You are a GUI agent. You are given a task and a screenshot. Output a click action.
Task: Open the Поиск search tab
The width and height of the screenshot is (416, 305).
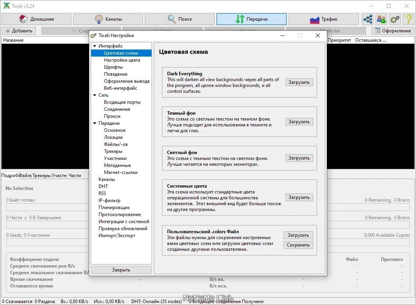pos(180,19)
